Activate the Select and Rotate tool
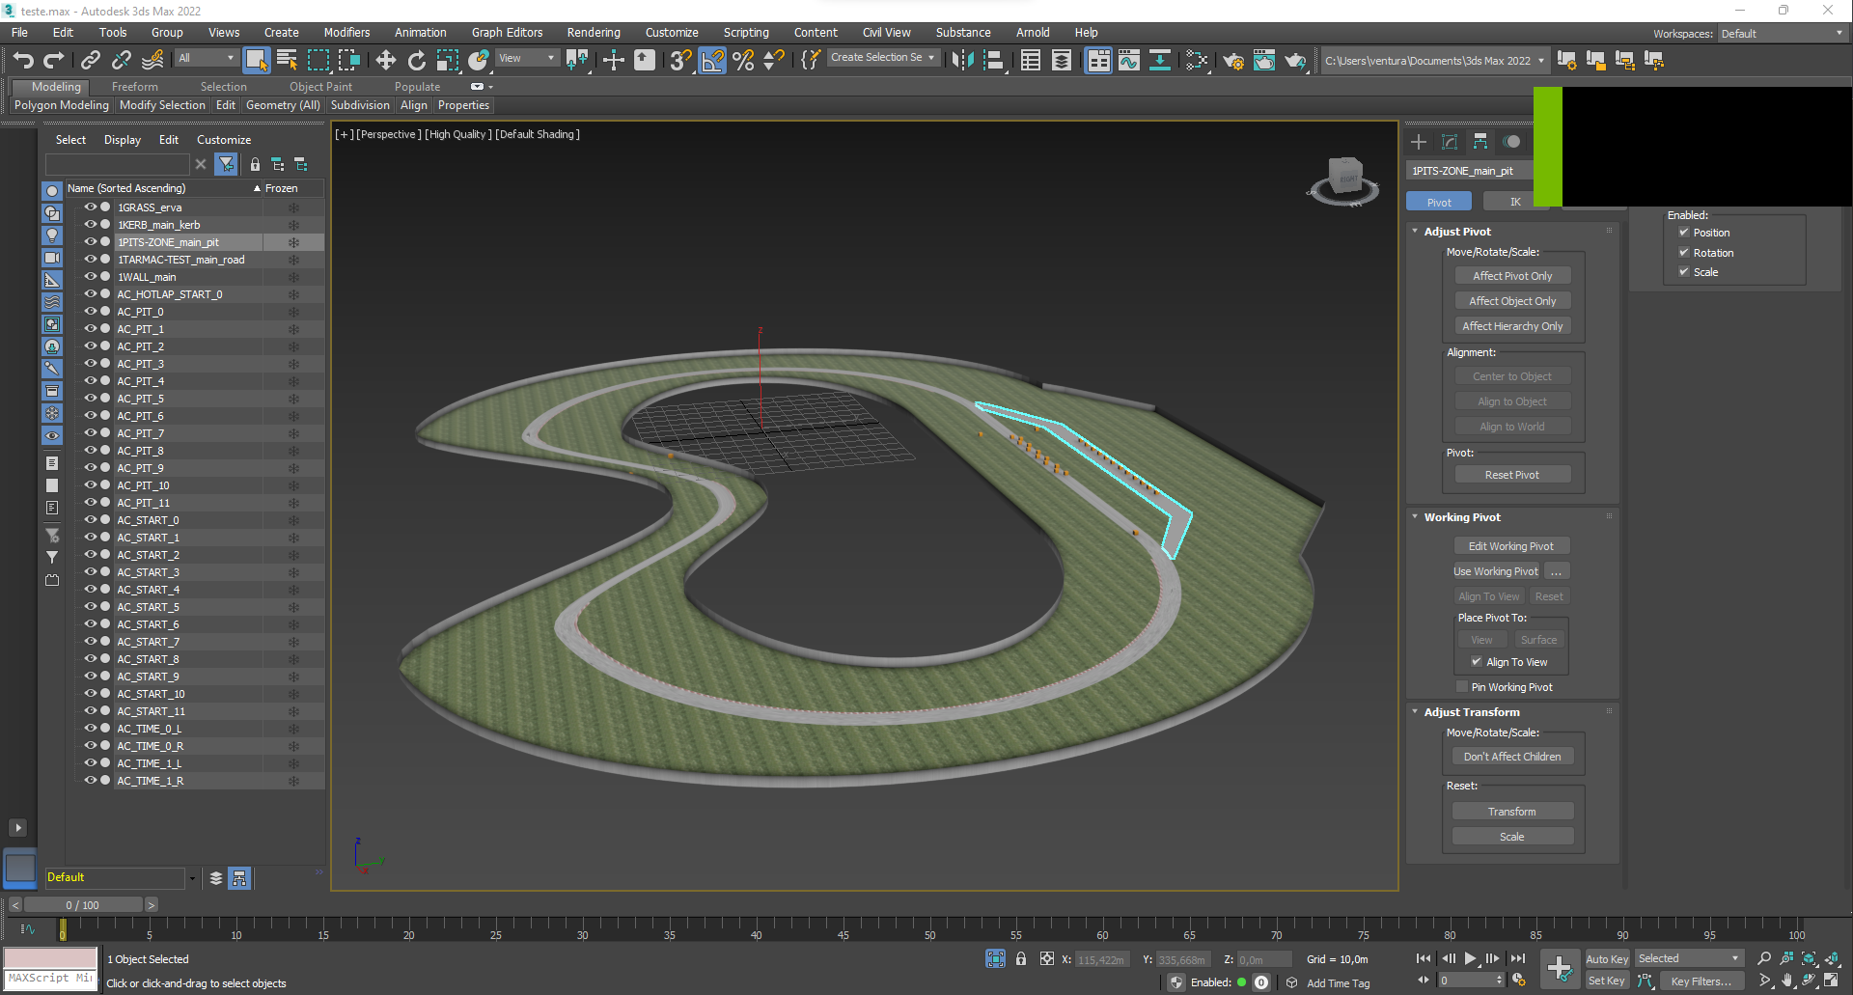Screen dimensions: 1853x995 pos(416,61)
